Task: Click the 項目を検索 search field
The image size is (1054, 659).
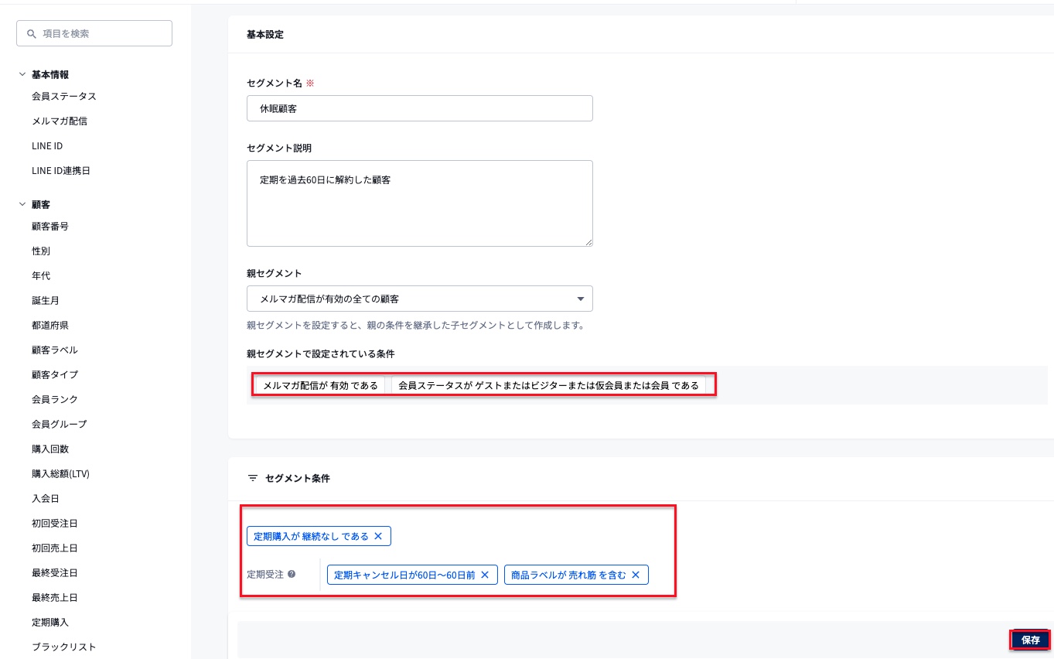Action: click(94, 33)
